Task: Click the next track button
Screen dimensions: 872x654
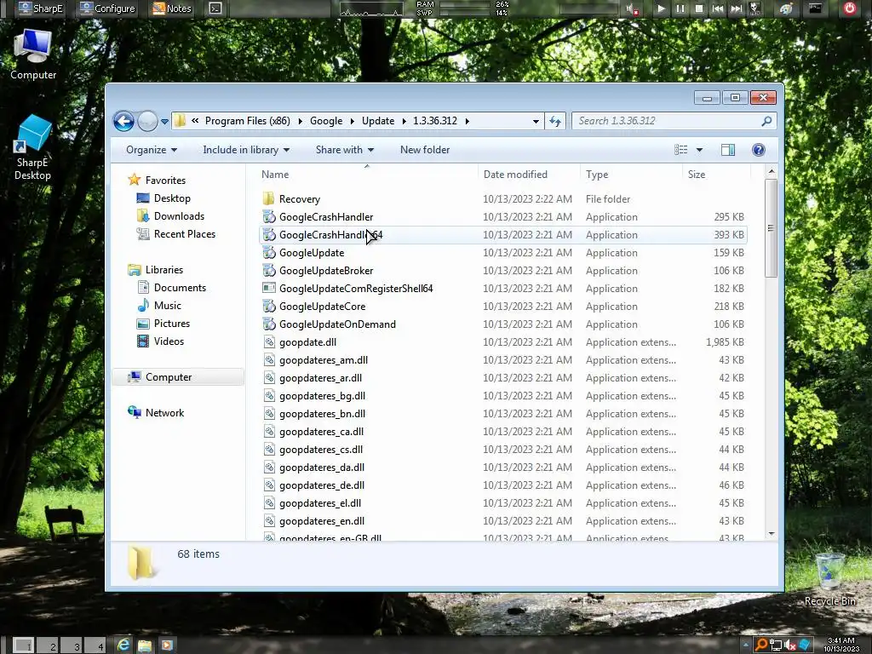Action: pos(737,9)
